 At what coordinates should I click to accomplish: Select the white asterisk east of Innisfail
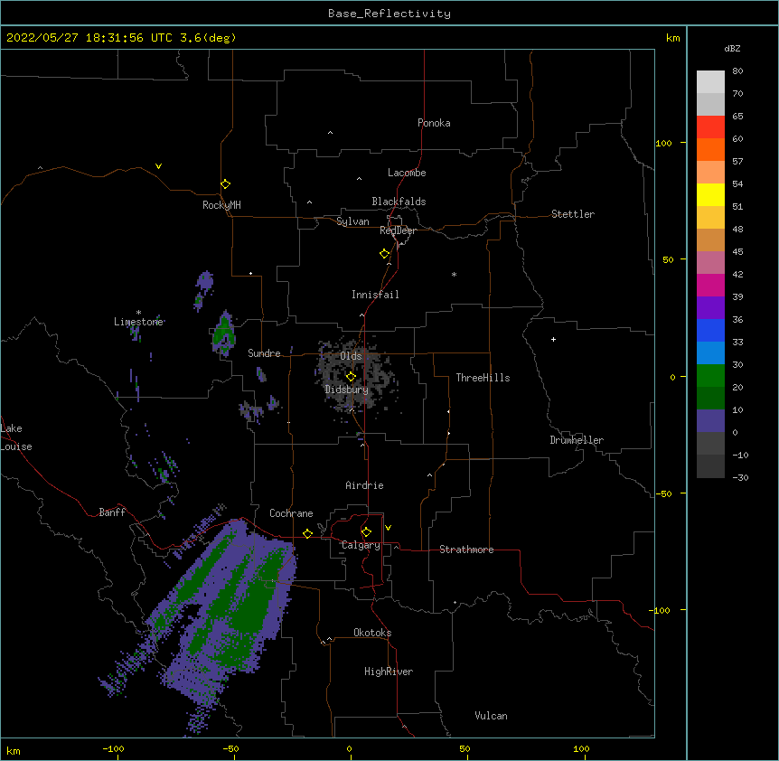(454, 274)
